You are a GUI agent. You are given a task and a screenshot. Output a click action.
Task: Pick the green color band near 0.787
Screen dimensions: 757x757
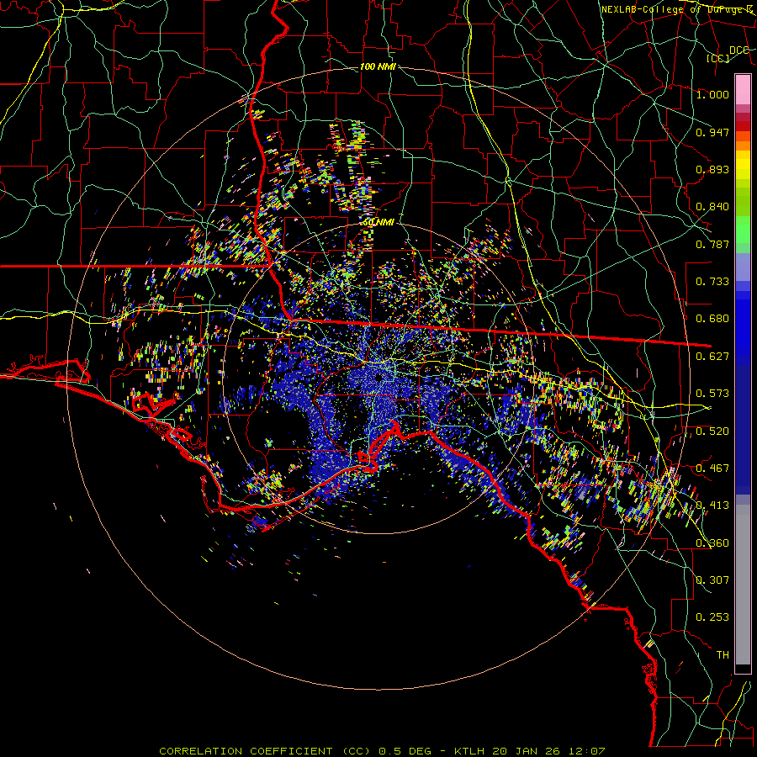pos(743,234)
